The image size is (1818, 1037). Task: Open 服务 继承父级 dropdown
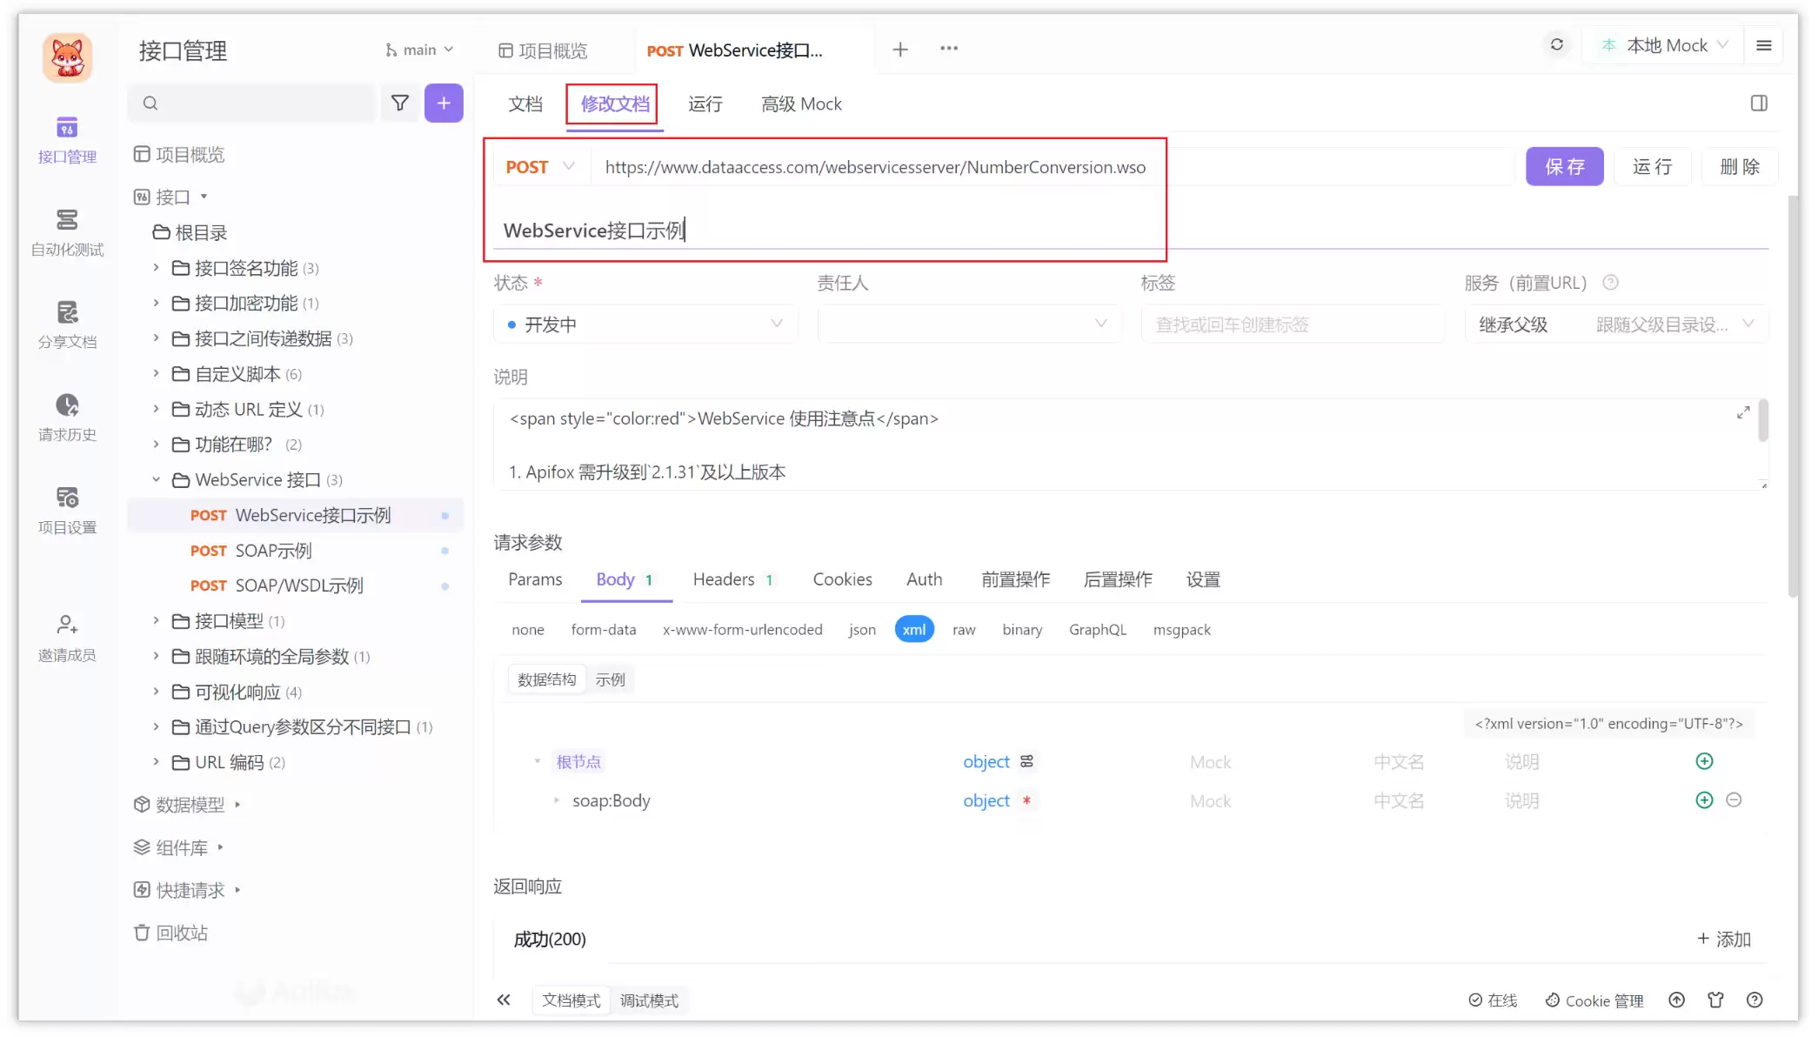(1616, 324)
